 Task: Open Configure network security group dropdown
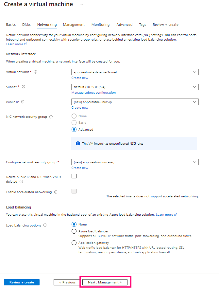tap(135, 162)
